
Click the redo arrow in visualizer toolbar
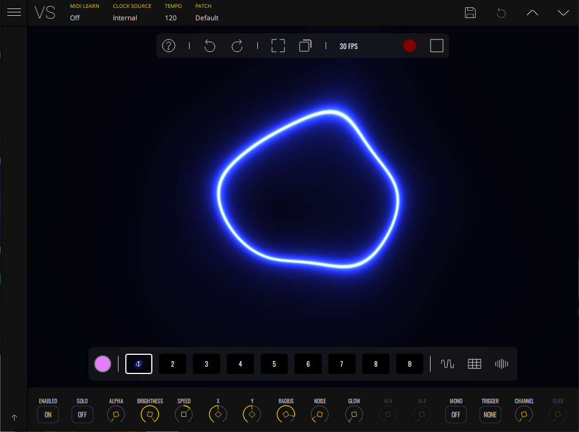237,46
